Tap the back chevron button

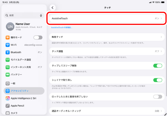[x=53, y=8]
